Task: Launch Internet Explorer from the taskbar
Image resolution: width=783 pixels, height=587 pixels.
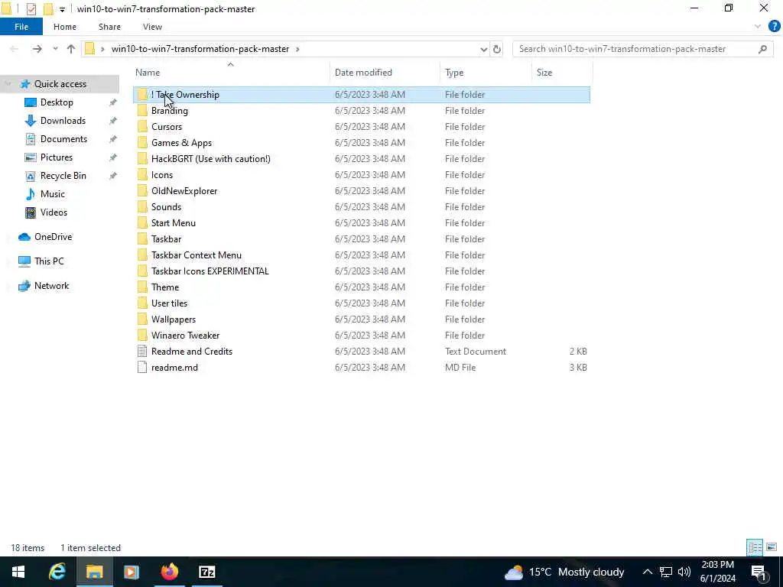Action: pos(57,572)
